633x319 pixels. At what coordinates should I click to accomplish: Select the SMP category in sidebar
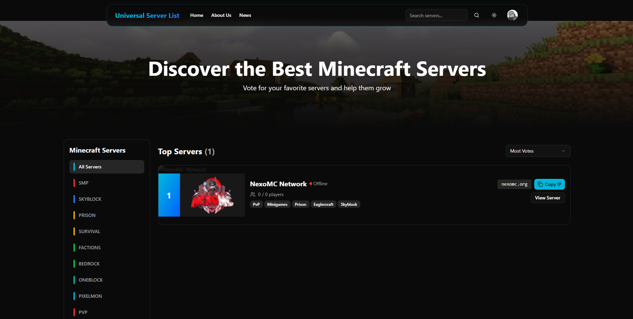pos(84,183)
